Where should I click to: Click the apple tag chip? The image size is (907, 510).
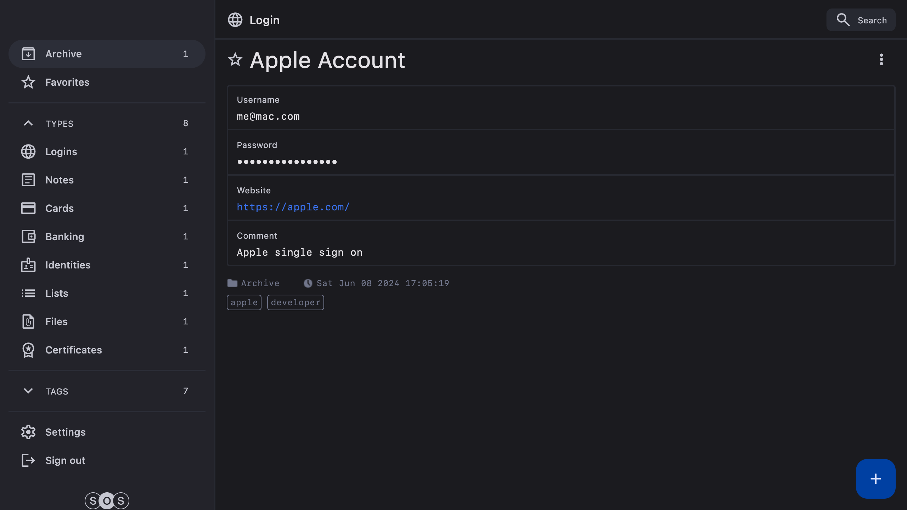click(x=244, y=302)
